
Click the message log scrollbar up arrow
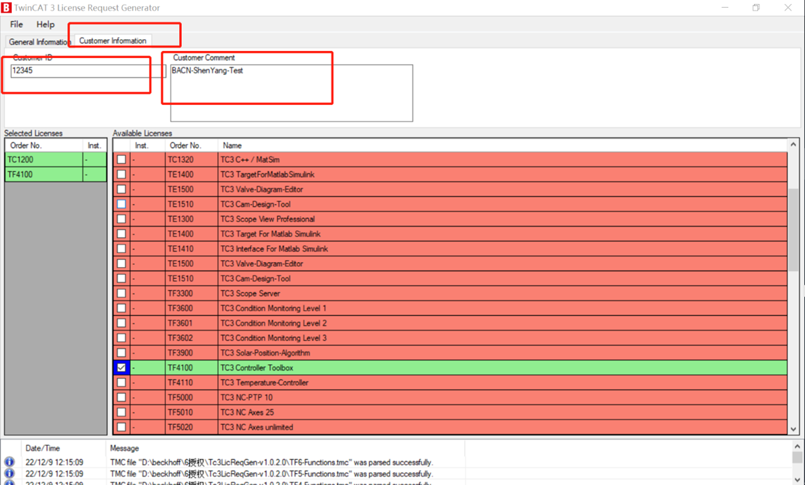coord(797,447)
